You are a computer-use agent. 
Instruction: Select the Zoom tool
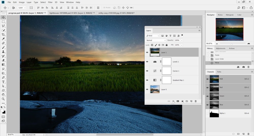point(3,99)
